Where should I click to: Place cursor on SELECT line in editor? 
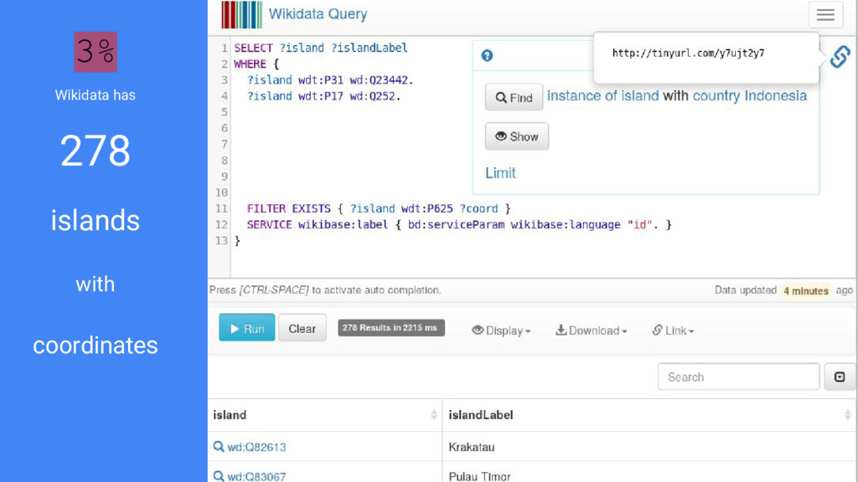coord(321,48)
